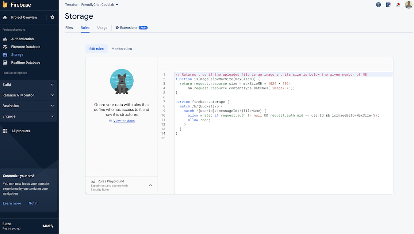Viewport: 414px width, 234px height.
Task: Open the Usage tab
Action: coord(102,27)
